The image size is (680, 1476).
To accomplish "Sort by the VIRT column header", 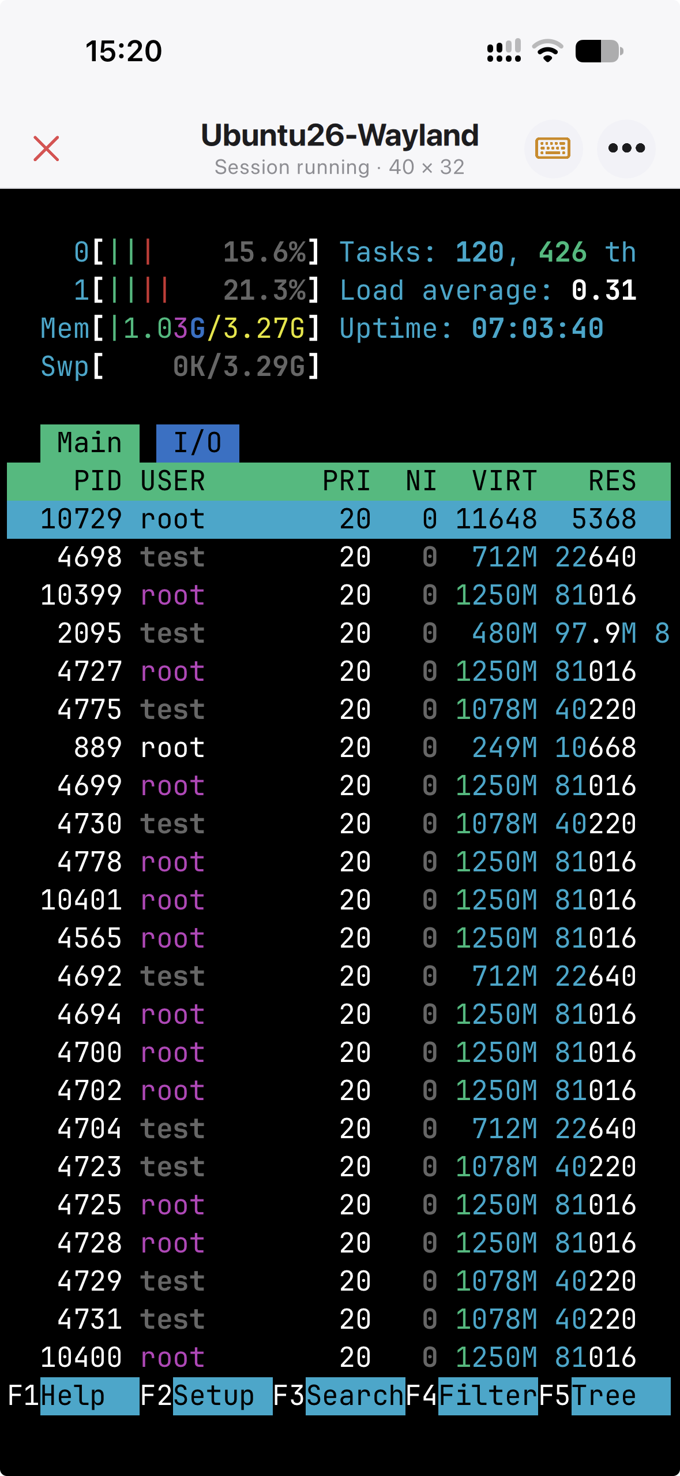I will point(504,481).
